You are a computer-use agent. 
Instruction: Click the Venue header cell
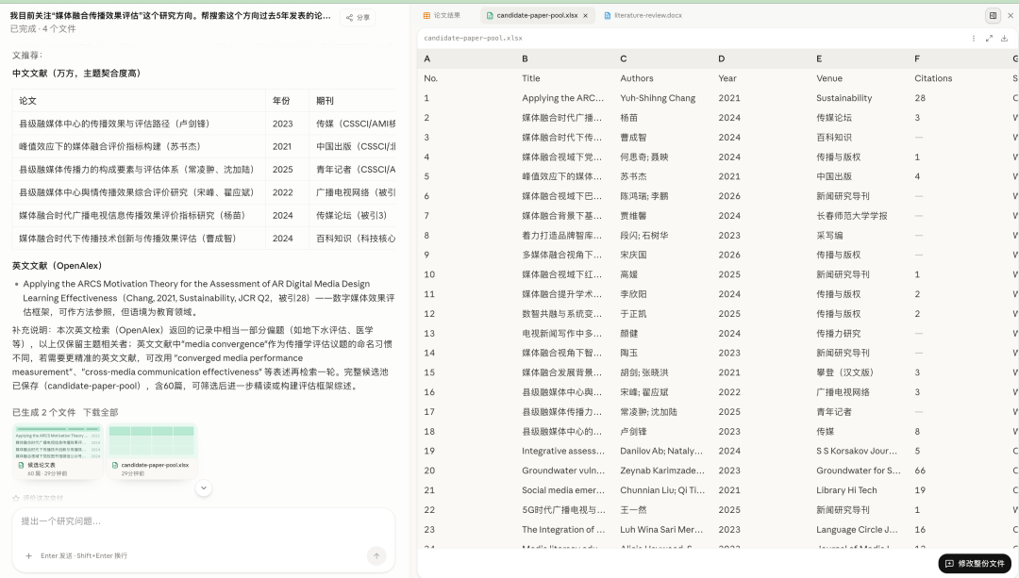(829, 78)
